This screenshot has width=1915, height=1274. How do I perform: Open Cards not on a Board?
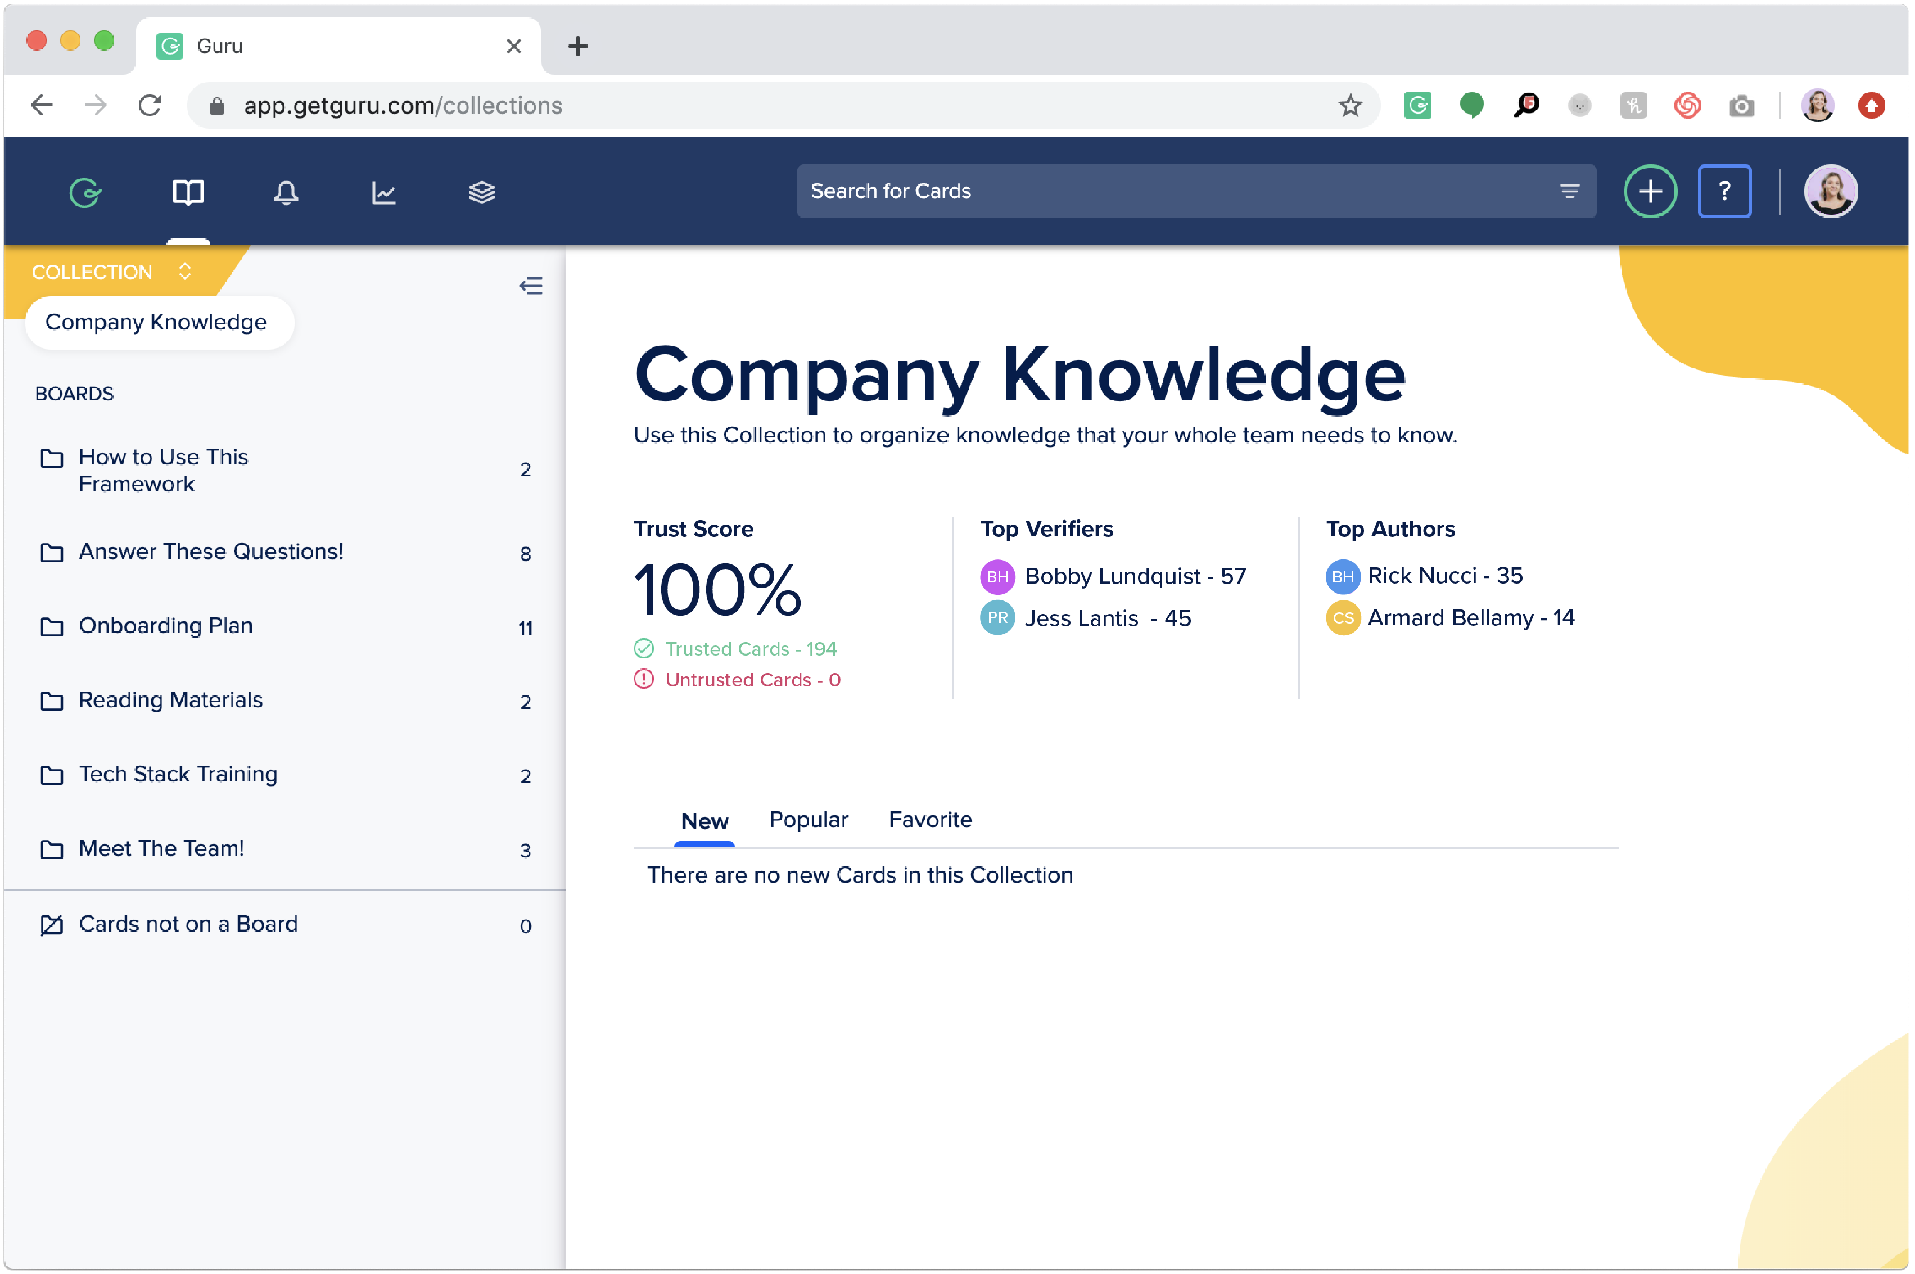(188, 925)
